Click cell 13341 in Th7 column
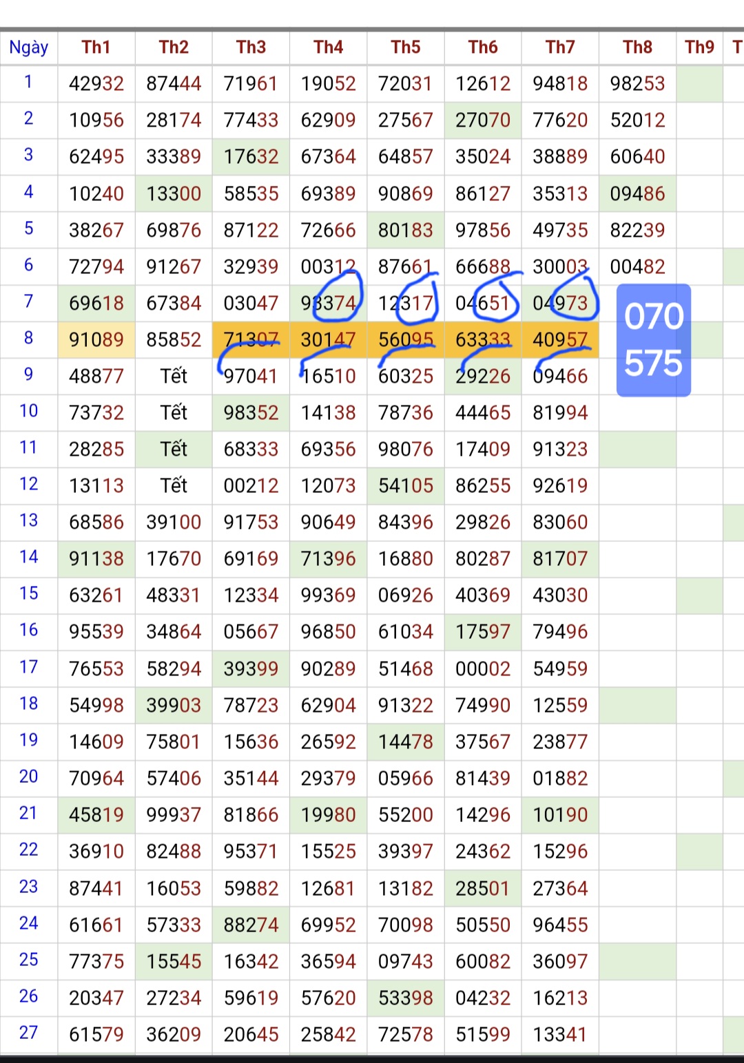The image size is (744, 1063). 560,1034
